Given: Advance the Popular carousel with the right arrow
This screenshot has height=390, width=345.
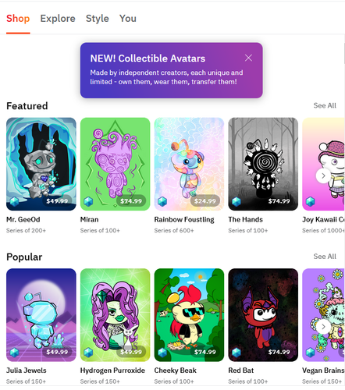Looking at the screenshot, I should pyautogui.click(x=323, y=327).
